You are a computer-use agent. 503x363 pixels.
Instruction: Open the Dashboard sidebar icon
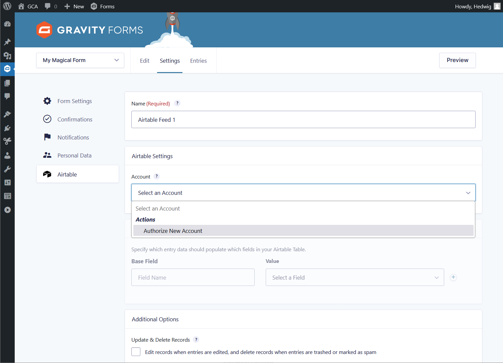click(x=7, y=24)
